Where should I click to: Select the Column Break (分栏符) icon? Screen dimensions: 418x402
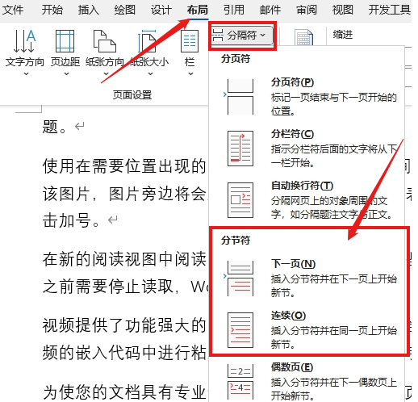point(240,149)
